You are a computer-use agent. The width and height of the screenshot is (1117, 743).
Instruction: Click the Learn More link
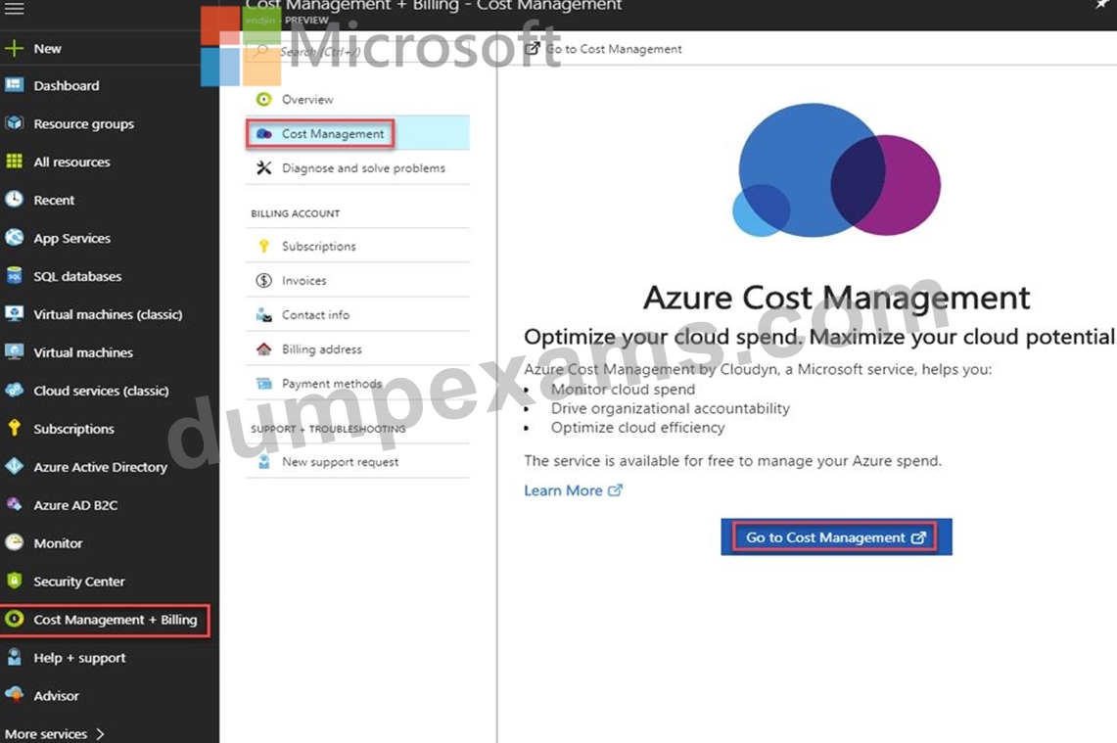(573, 490)
